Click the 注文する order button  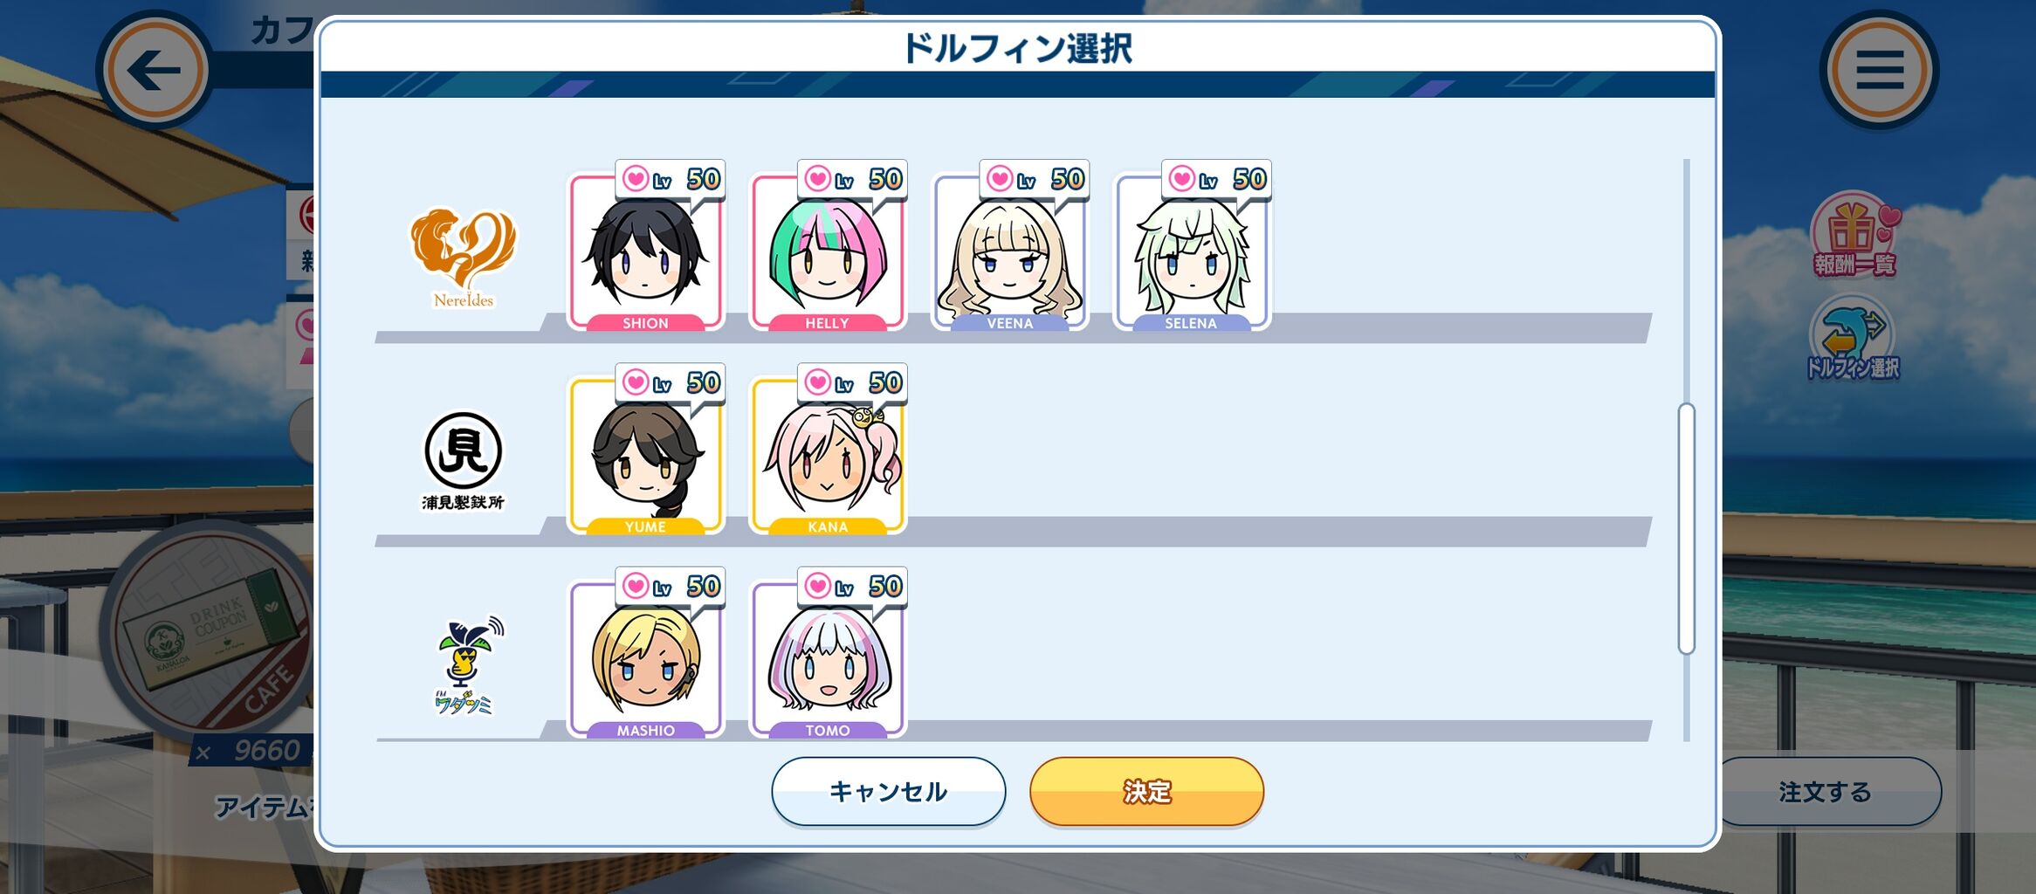(1826, 792)
